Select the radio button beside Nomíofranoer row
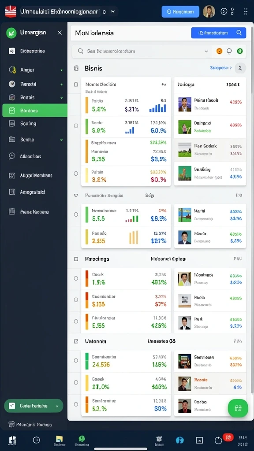 pyautogui.click(x=76, y=214)
